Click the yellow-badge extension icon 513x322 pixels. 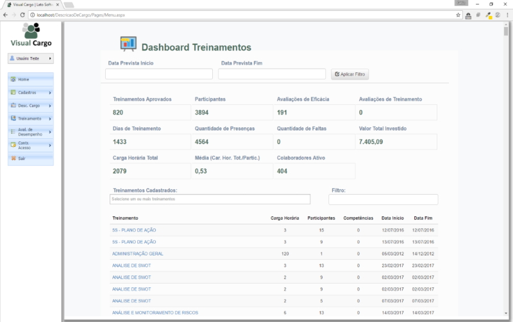tap(489, 15)
